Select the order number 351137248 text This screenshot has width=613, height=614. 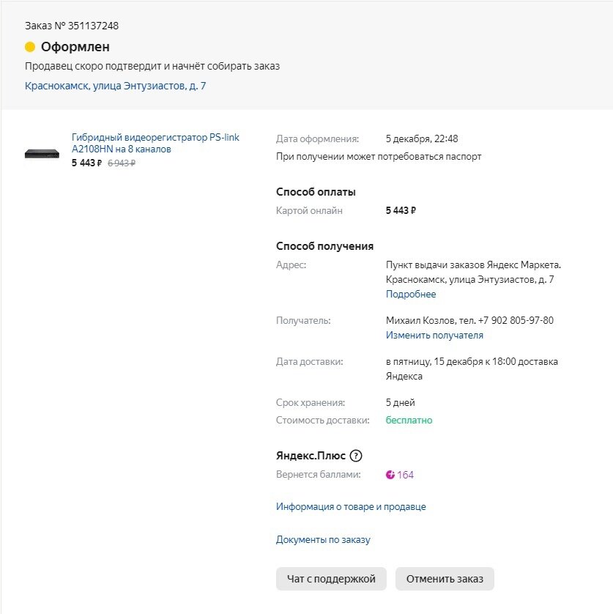coord(93,26)
